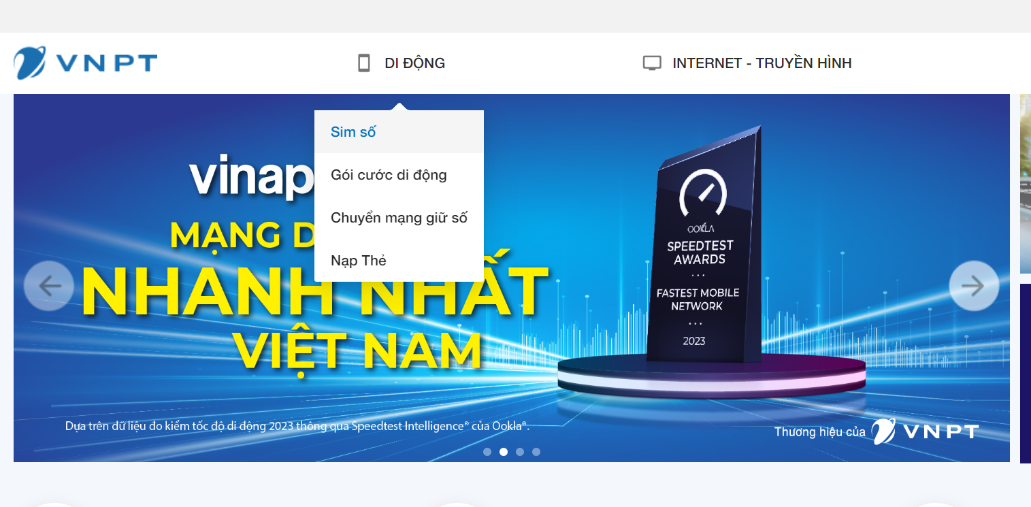
Task: Go to previous banner with left arrow
Action: [x=49, y=286]
